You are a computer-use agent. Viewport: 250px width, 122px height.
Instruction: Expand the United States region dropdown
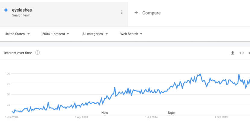pyautogui.click(x=17, y=34)
